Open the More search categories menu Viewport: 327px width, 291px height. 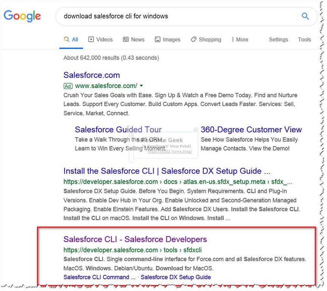click(x=240, y=39)
